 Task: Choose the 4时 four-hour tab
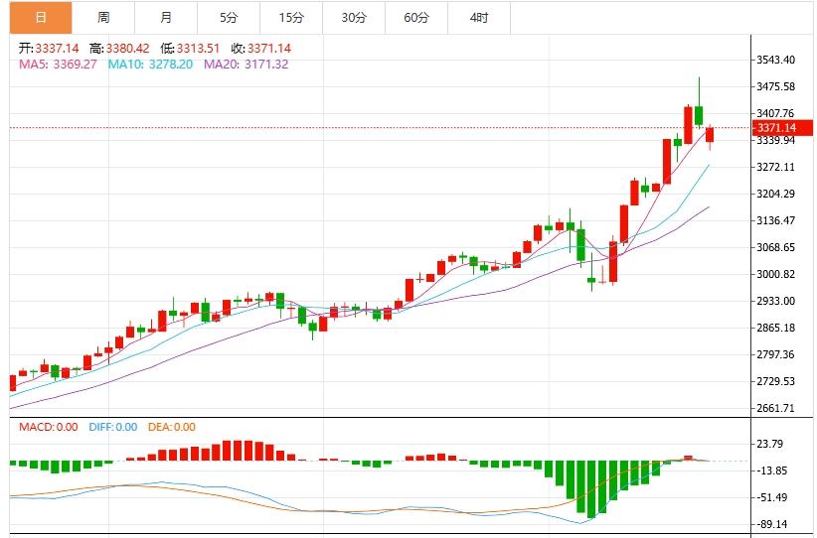tap(479, 18)
